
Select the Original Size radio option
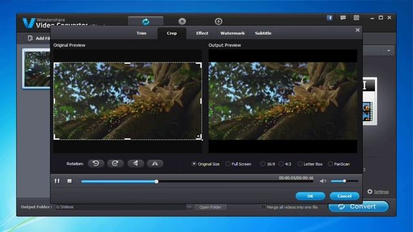194,164
